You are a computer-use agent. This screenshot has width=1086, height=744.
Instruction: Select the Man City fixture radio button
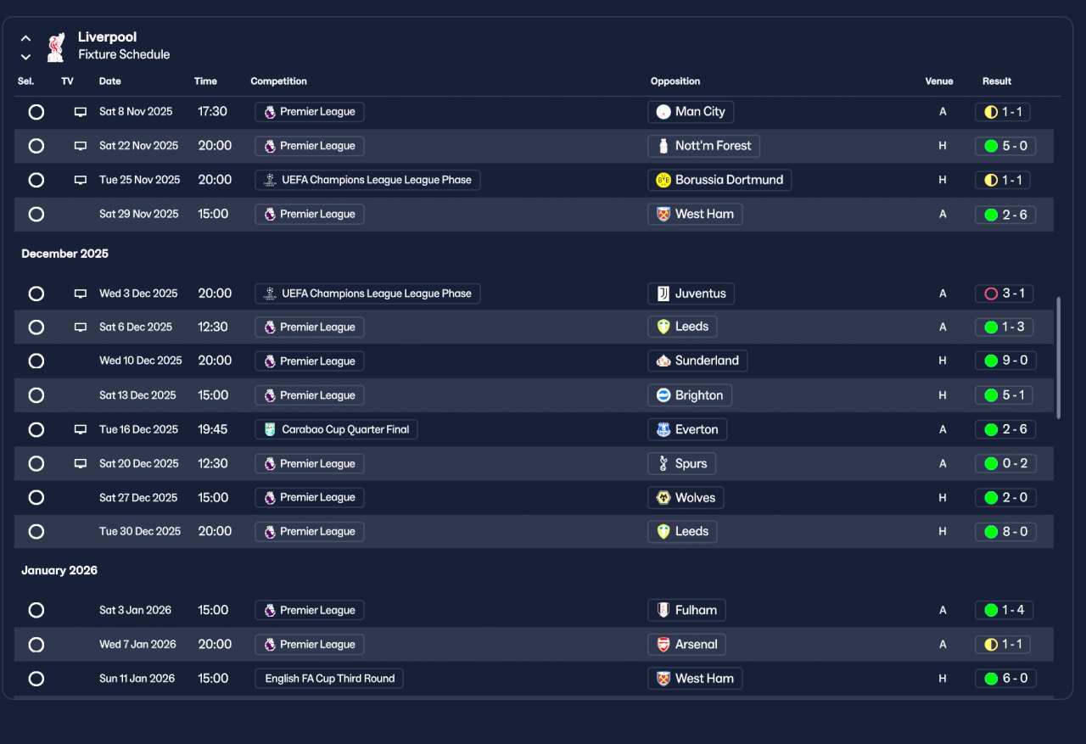pos(36,112)
